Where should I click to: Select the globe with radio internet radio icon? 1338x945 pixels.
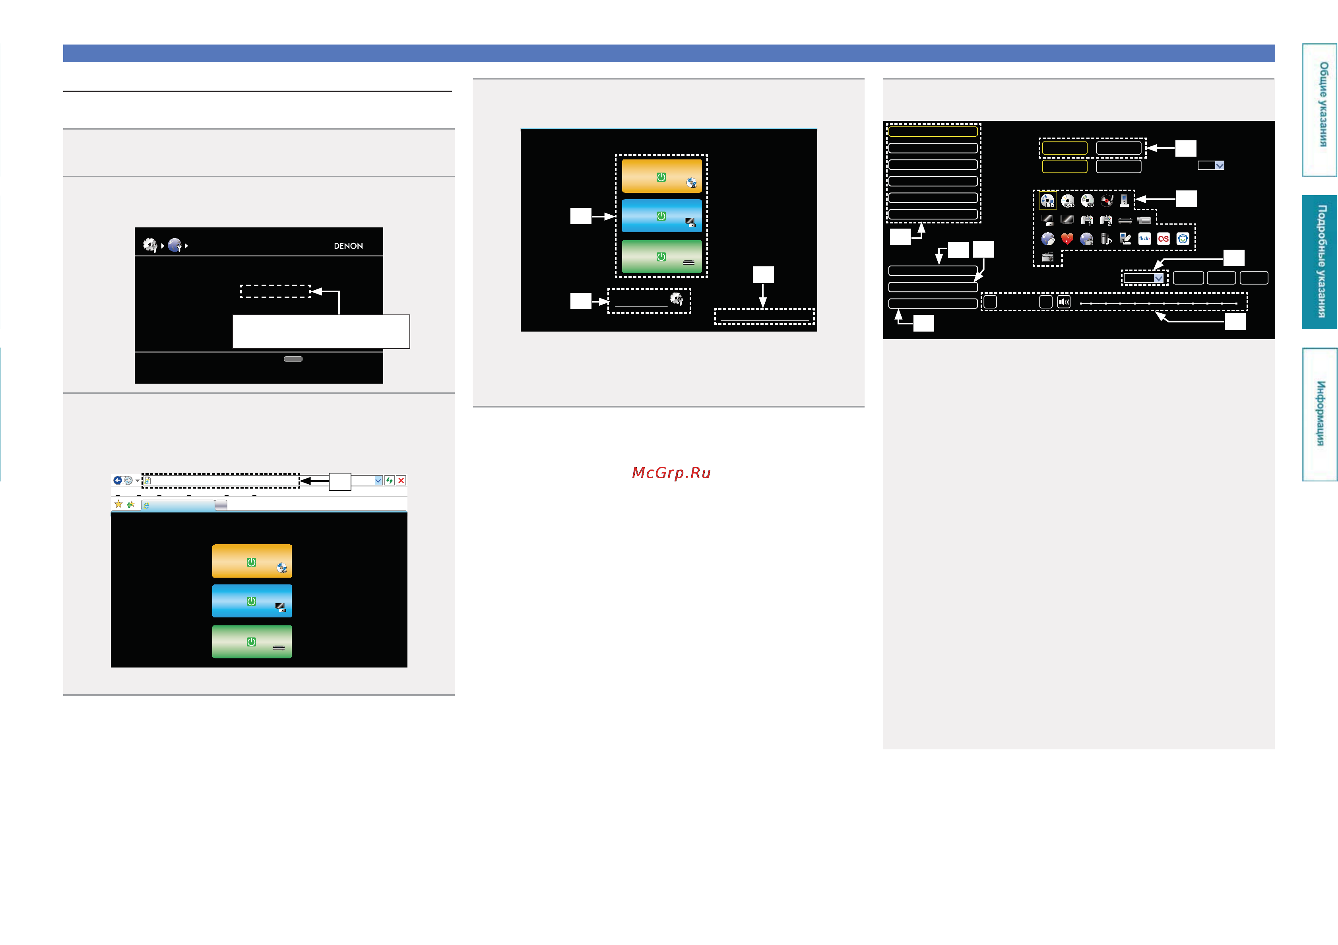click(1087, 239)
